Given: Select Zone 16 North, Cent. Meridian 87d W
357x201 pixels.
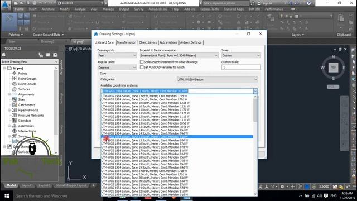Looking at the screenshot, I should click(x=177, y=143).
